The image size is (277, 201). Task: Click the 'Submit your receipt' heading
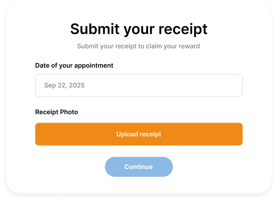(139, 29)
